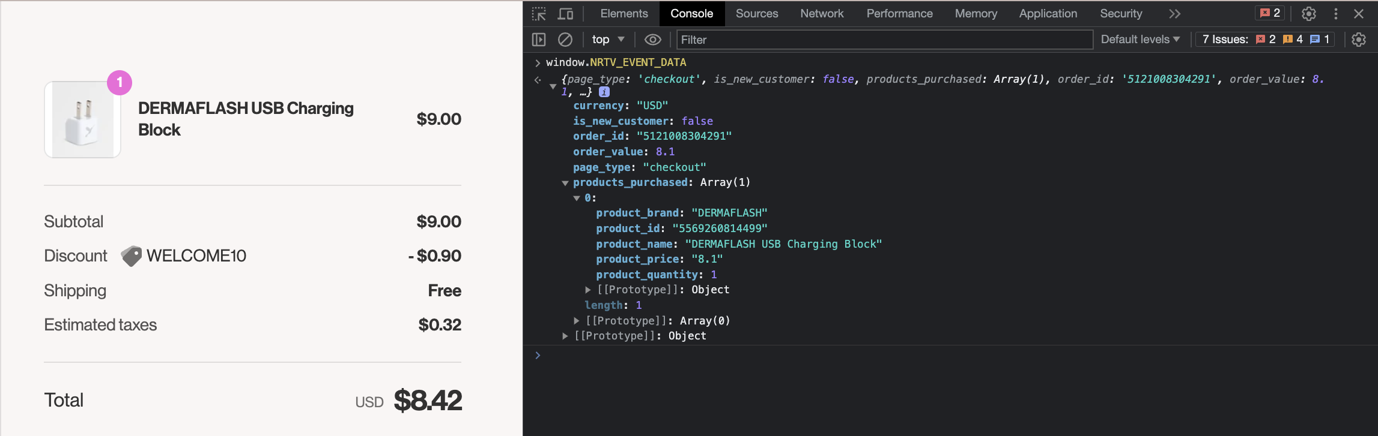Image resolution: width=1378 pixels, height=436 pixels.
Task: Expand the Array(0) prototype entry
Action: click(x=577, y=321)
